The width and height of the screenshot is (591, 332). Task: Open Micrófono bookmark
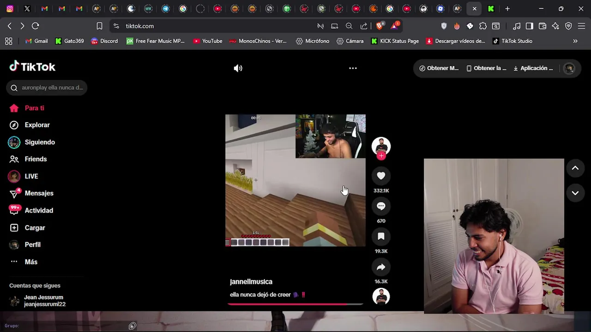pos(313,41)
